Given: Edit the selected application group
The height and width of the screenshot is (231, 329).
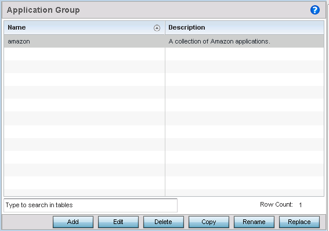Looking at the screenshot, I should click(x=118, y=222).
